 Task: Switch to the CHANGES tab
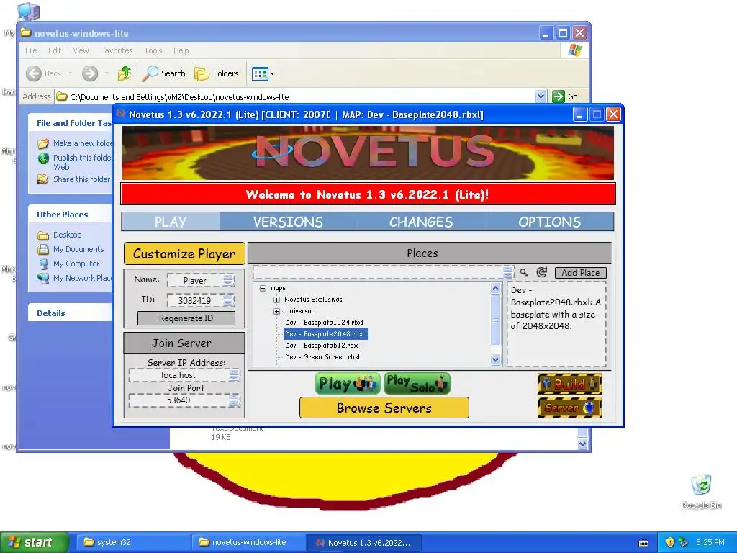pyautogui.click(x=420, y=222)
